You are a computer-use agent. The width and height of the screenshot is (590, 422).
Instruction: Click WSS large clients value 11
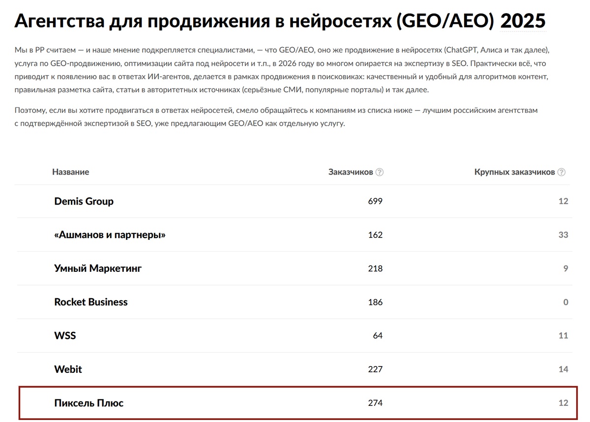tap(563, 336)
